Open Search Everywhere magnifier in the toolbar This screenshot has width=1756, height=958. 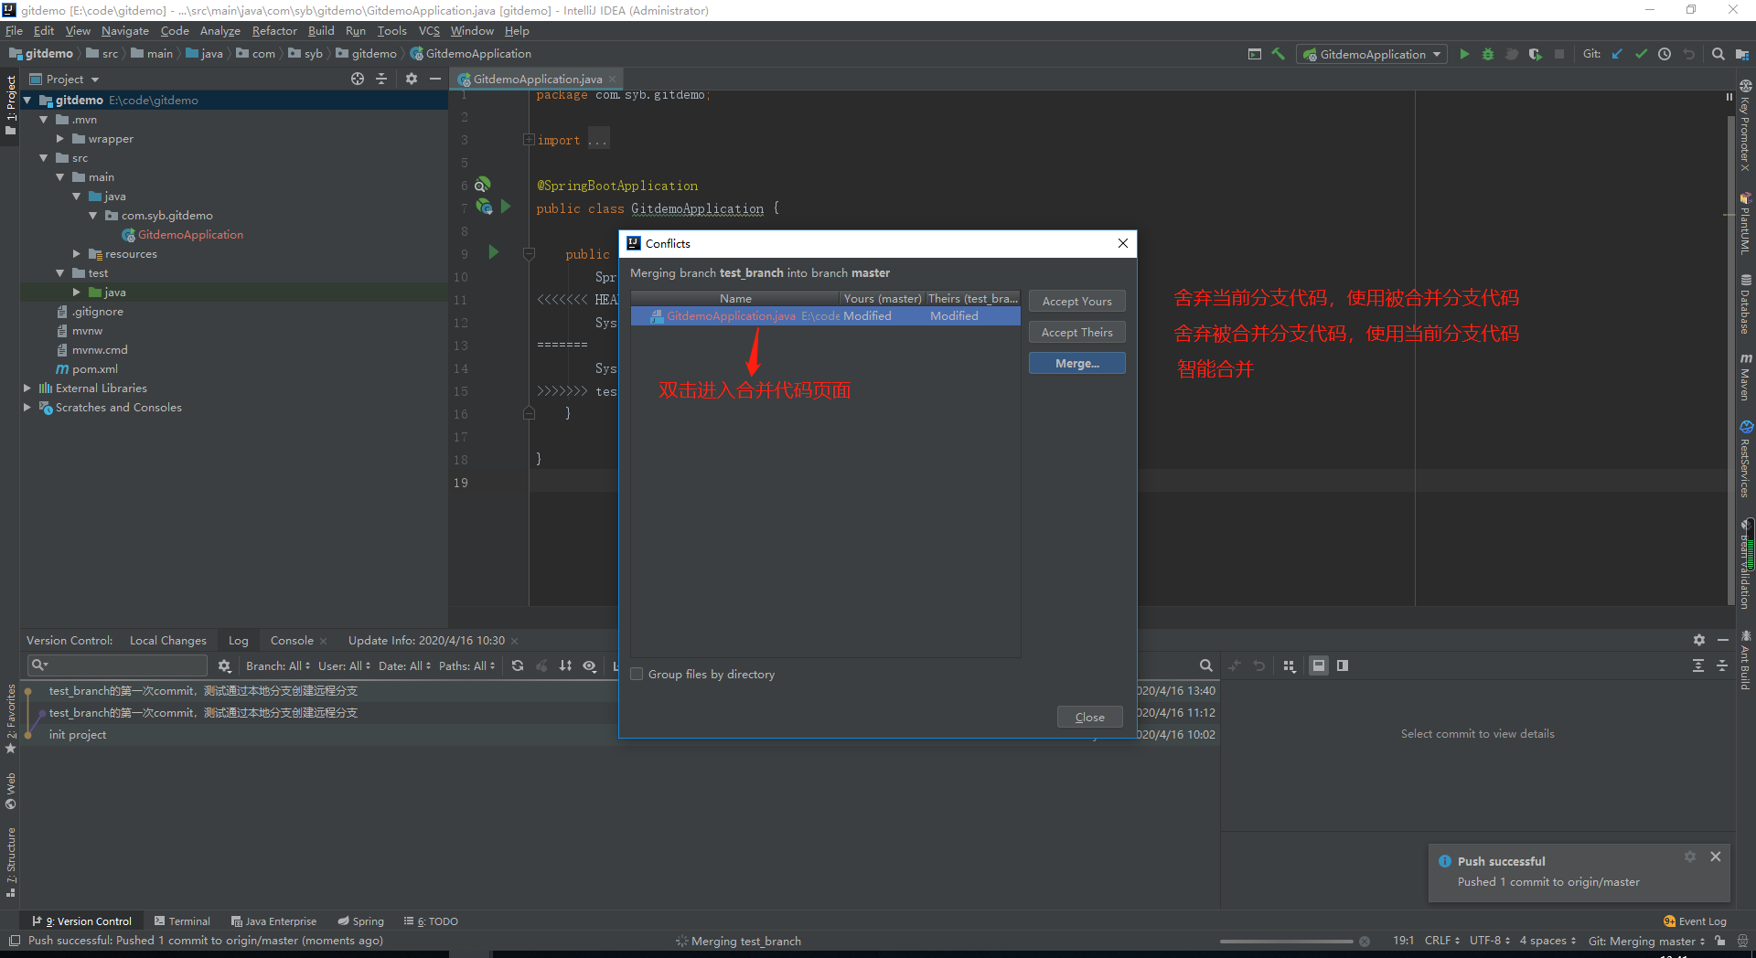1719,54
